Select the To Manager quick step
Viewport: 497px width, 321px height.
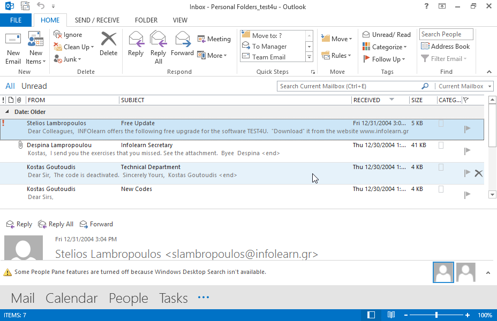[273, 46]
